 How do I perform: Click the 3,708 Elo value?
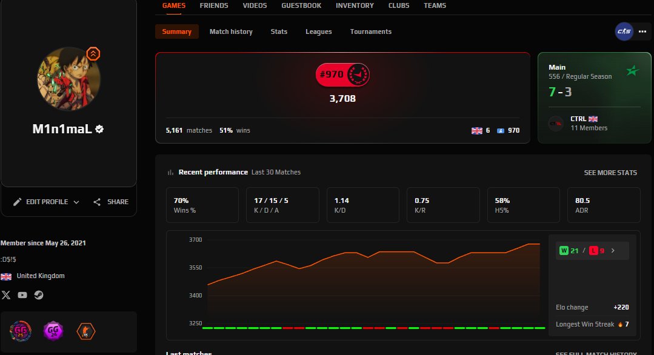342,99
